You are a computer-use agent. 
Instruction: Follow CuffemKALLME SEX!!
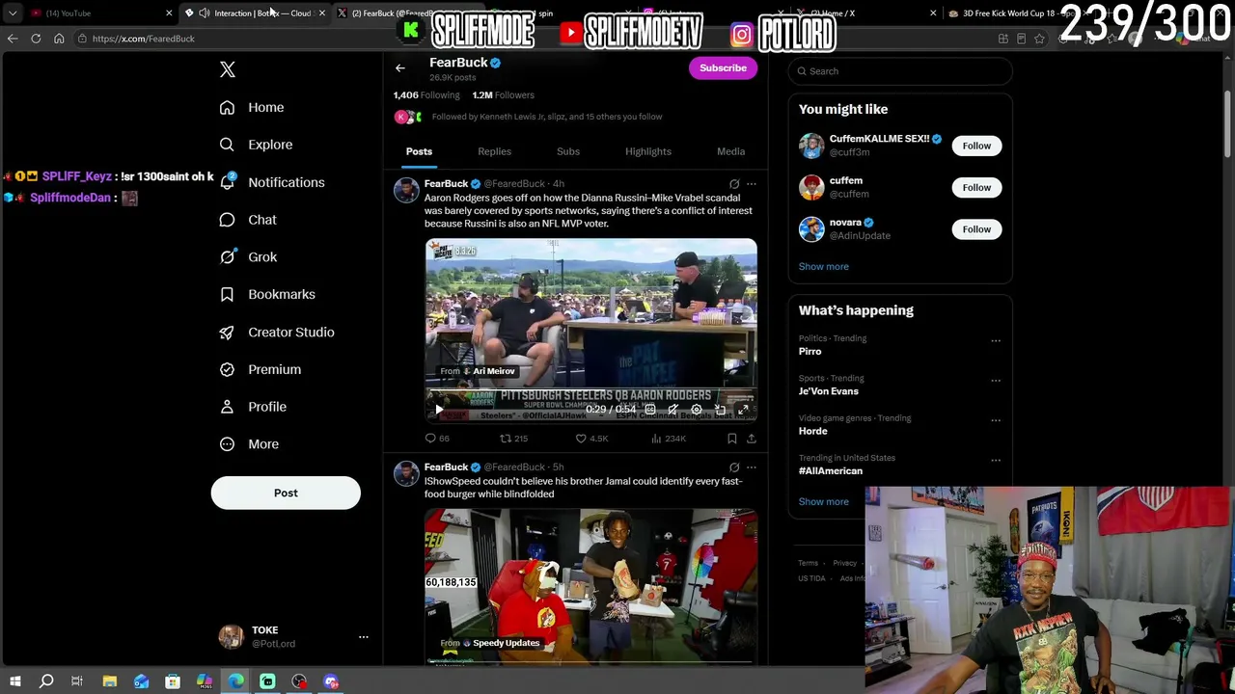coord(976,146)
